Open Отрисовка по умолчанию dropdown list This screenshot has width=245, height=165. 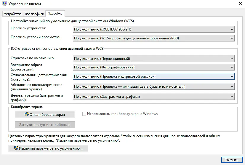pyautogui.click(x=153, y=59)
